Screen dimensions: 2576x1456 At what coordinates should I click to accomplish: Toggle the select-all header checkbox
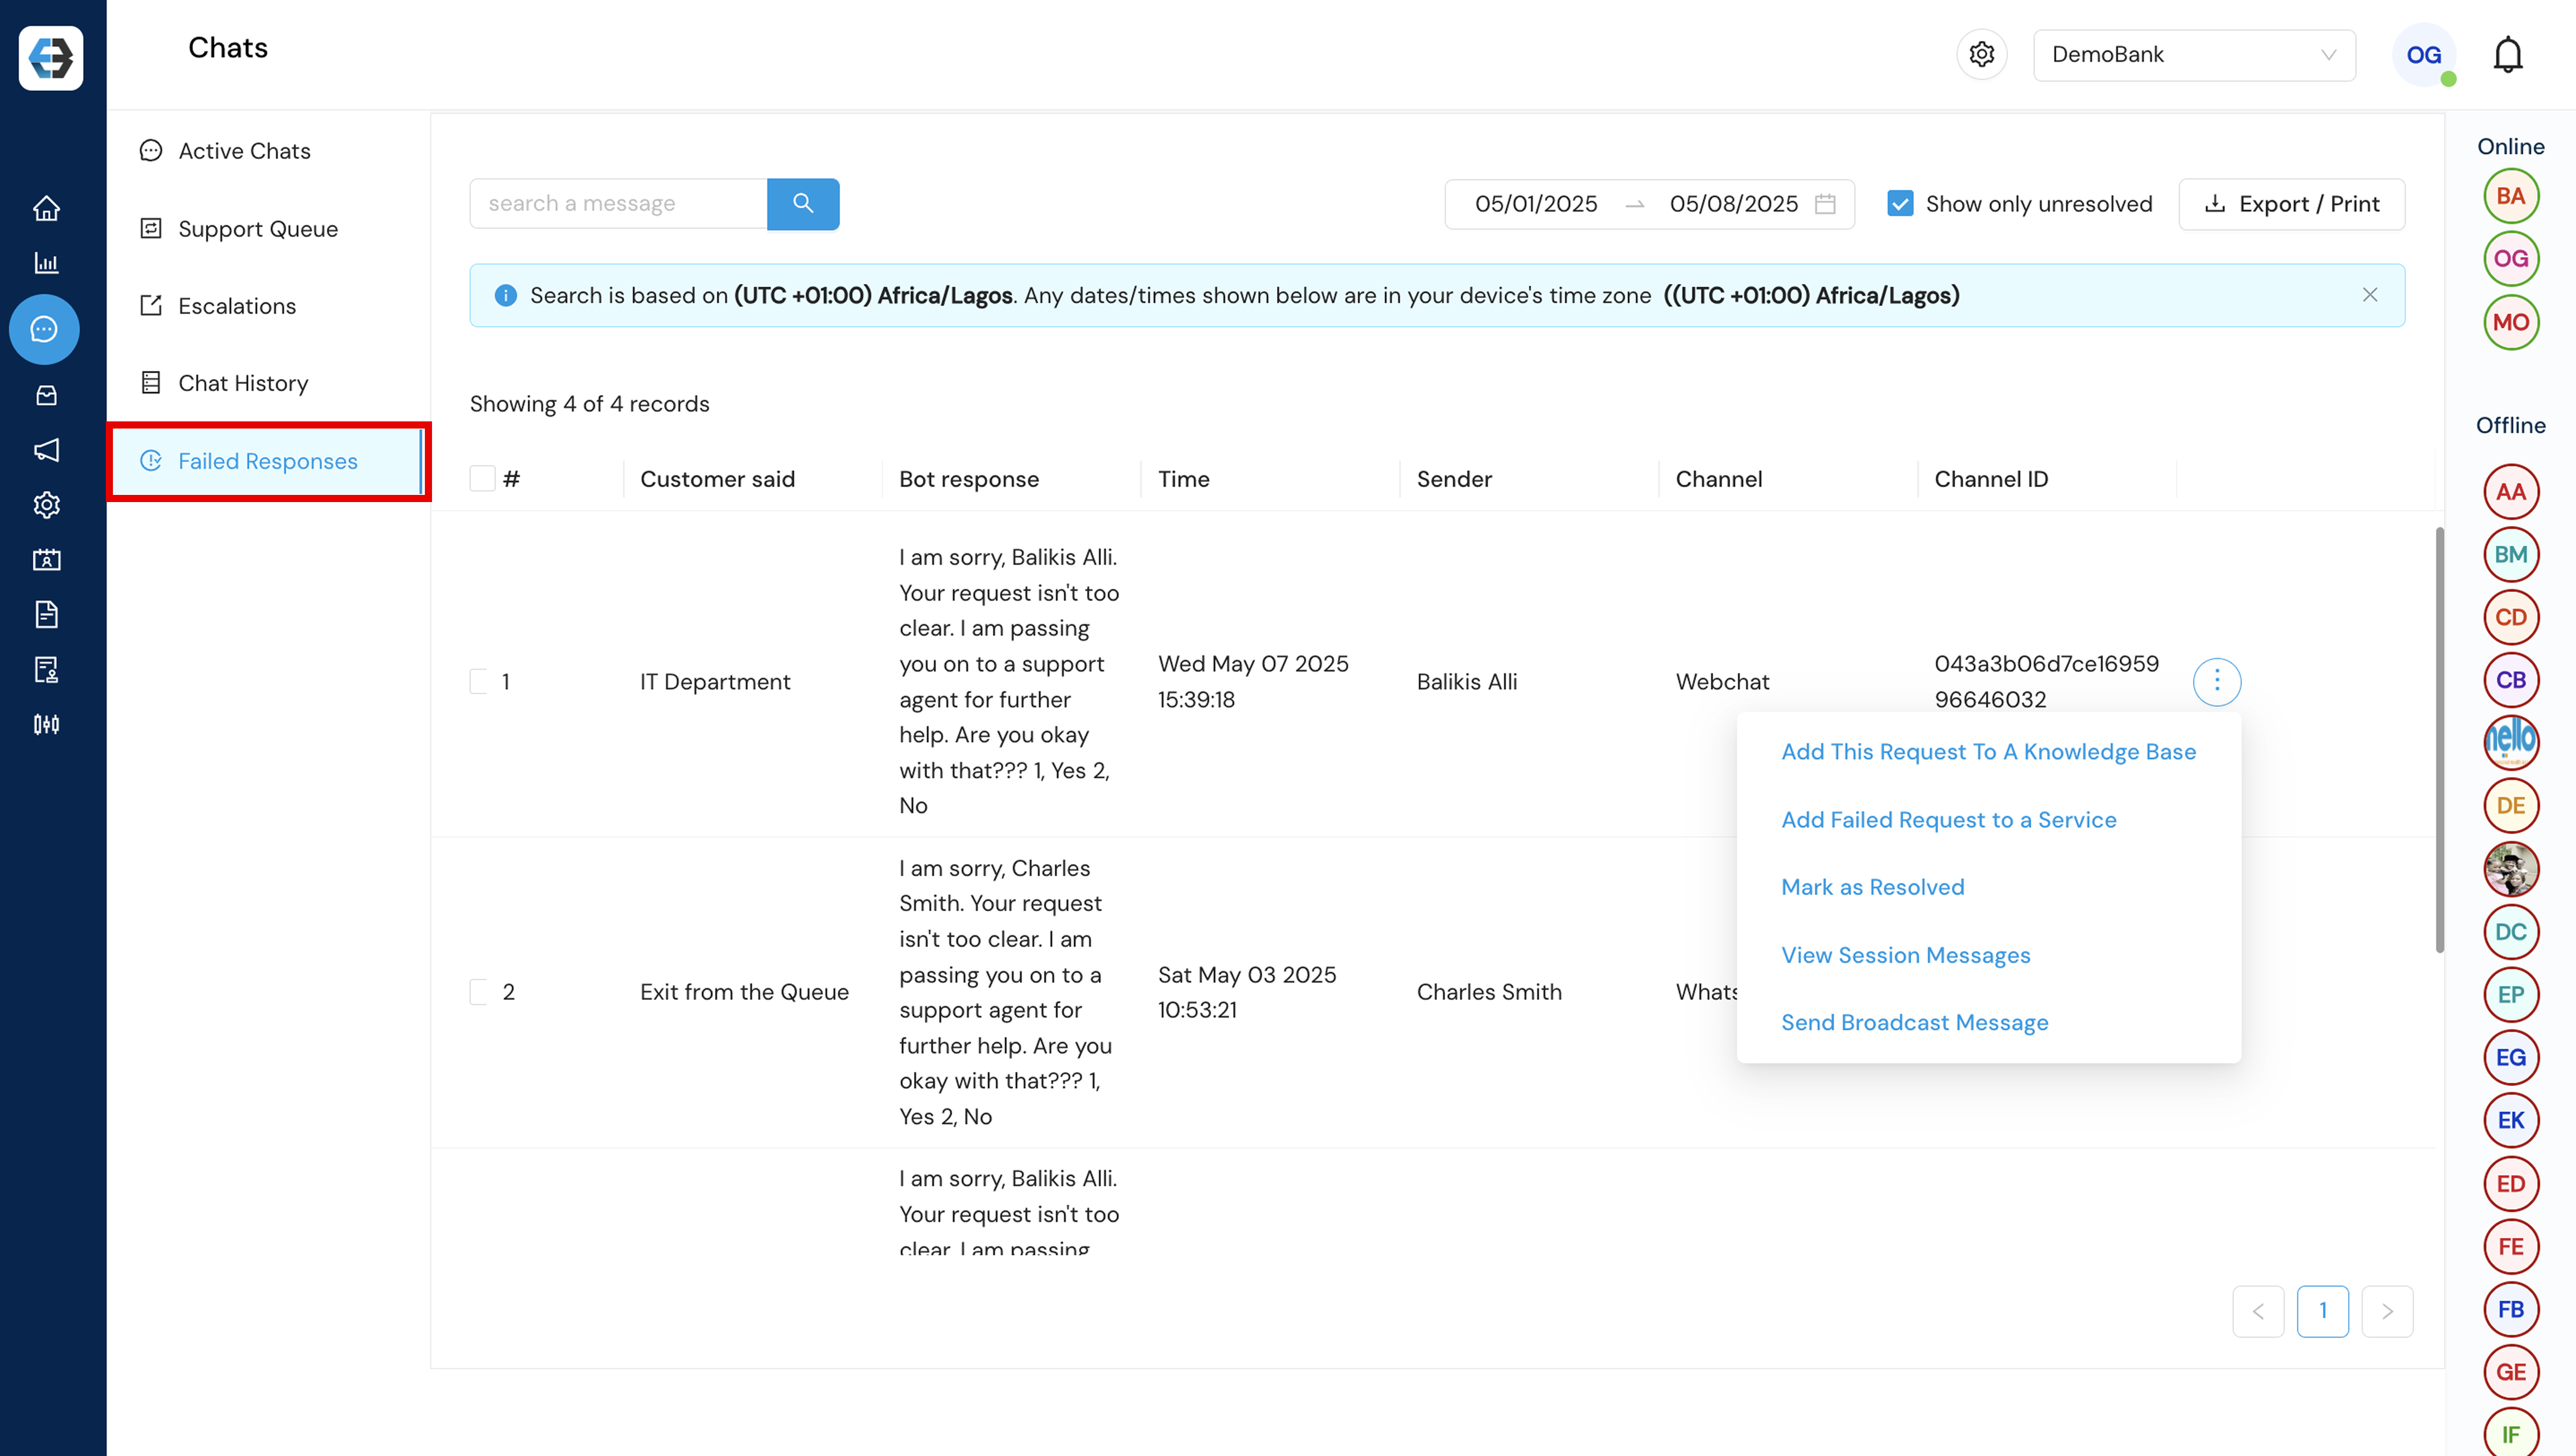click(482, 479)
